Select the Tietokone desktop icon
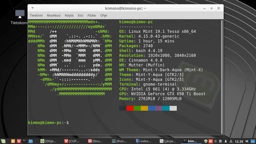Image resolution: width=256 pixels, height=144 pixels. [x=20, y=17]
